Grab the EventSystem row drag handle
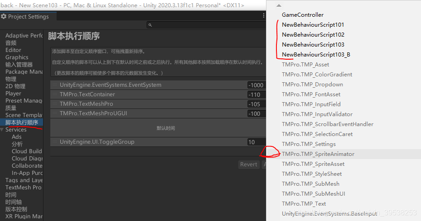The width and height of the screenshot is (421, 221). pyautogui.click(x=54, y=85)
